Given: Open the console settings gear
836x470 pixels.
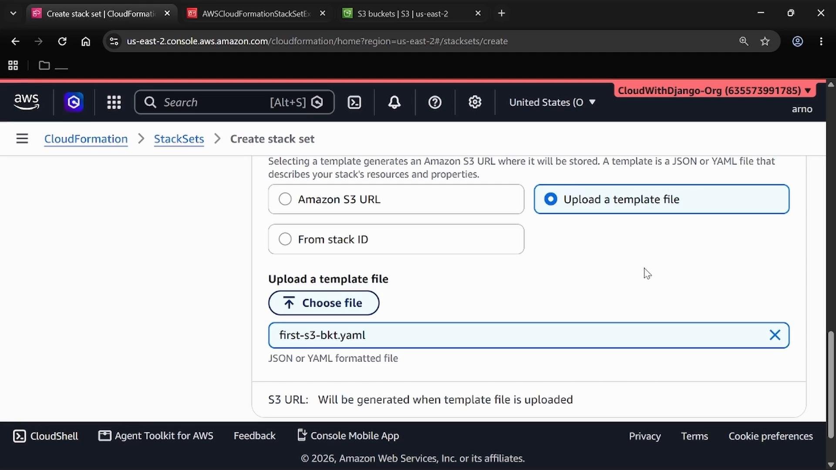Looking at the screenshot, I should 475,102.
